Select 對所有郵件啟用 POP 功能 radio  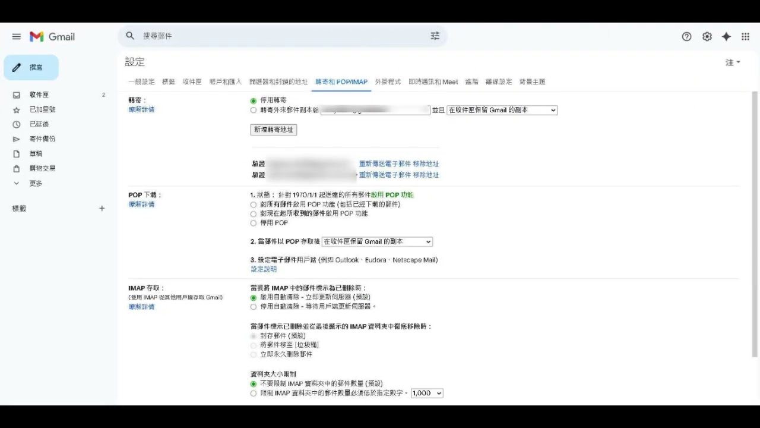coord(254,204)
